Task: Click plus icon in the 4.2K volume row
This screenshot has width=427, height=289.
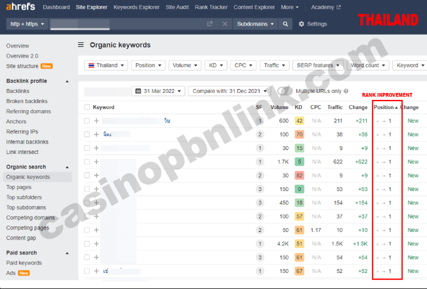Action: (x=96, y=244)
